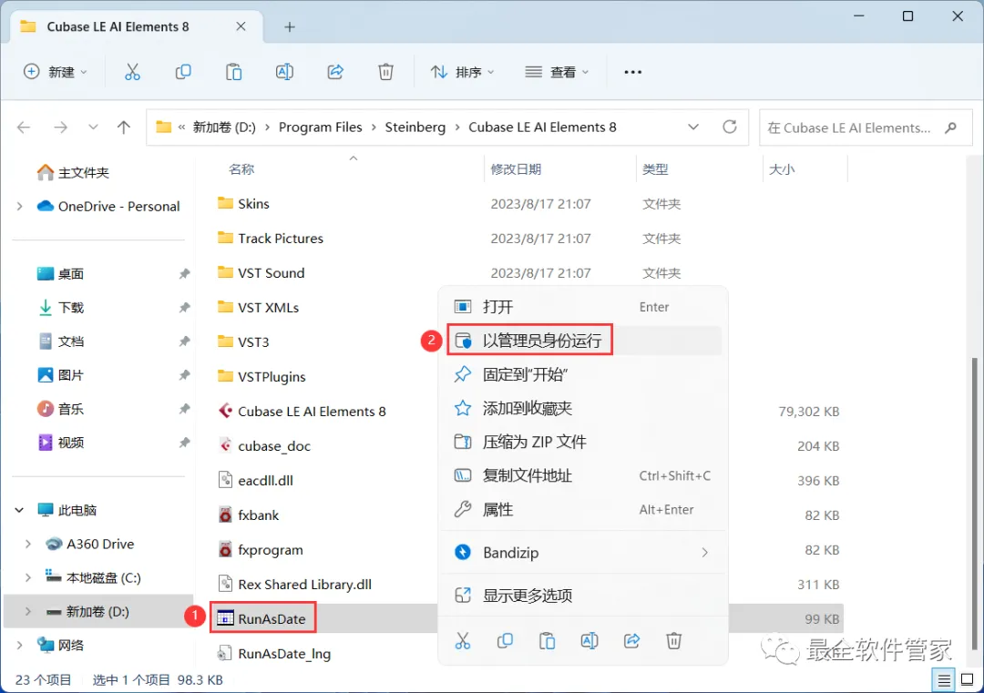
Task: Click the search box for Cubase LE AI Elements
Action: [866, 127]
